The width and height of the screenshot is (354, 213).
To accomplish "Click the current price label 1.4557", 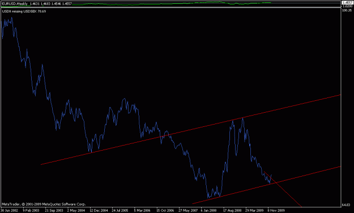I will pos(347,3).
